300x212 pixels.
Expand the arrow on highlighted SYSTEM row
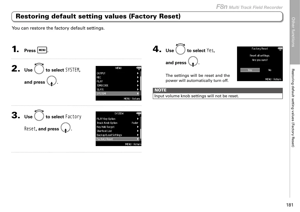click(138, 93)
